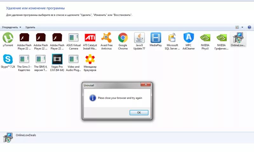Select the MPC AdCleaner icon

pos(189,38)
